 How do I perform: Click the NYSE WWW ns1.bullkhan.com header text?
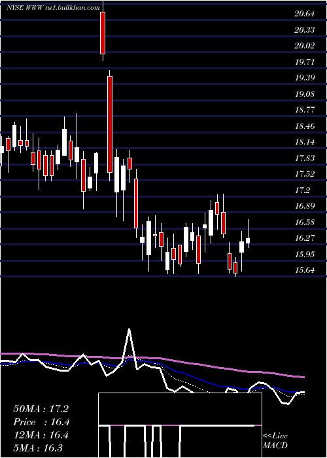coord(53,8)
